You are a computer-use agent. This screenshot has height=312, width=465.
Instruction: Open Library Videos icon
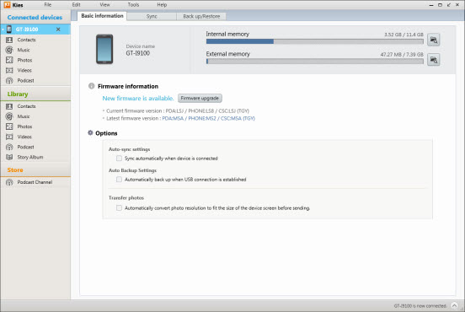pos(9,137)
